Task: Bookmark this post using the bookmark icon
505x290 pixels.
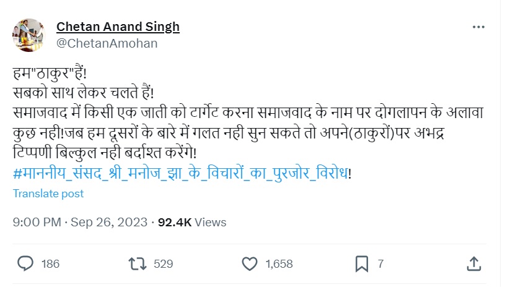Action: tap(362, 264)
